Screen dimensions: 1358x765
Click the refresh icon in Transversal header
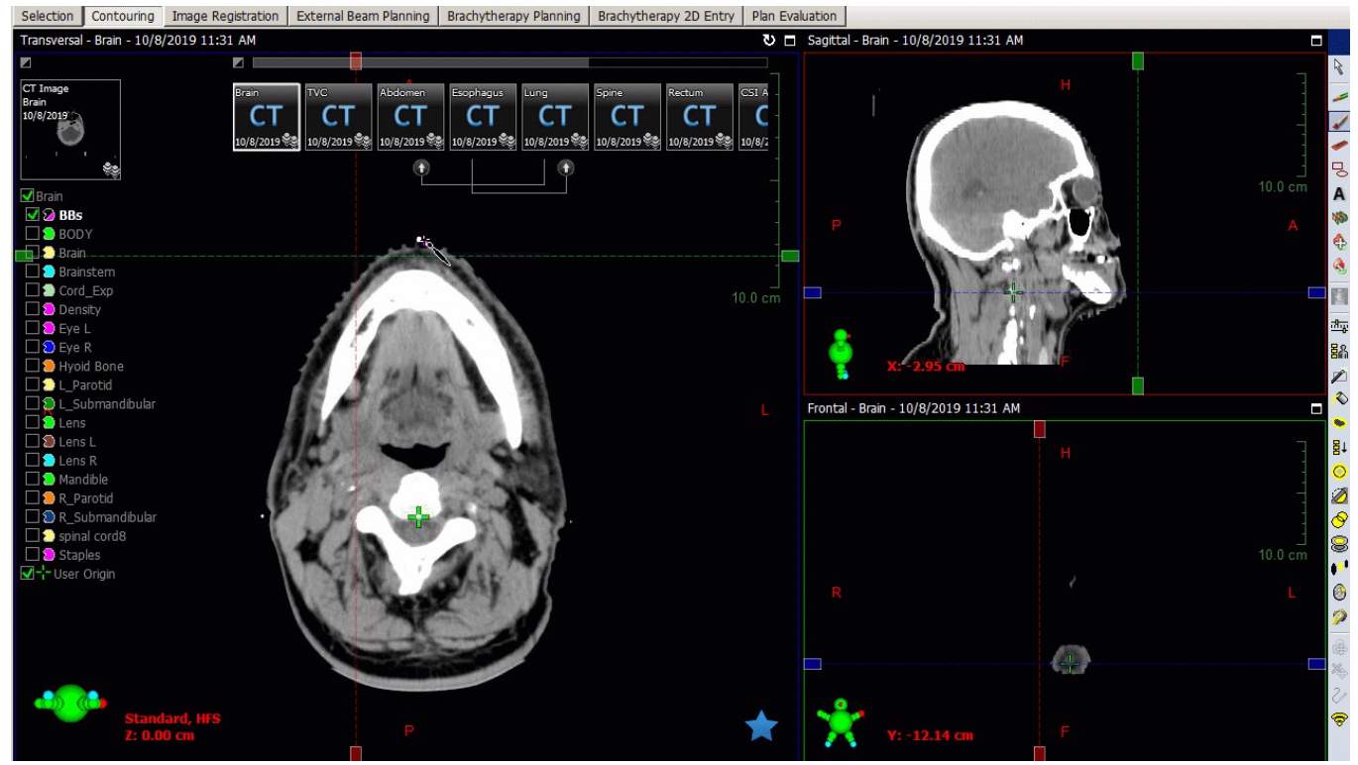point(769,41)
